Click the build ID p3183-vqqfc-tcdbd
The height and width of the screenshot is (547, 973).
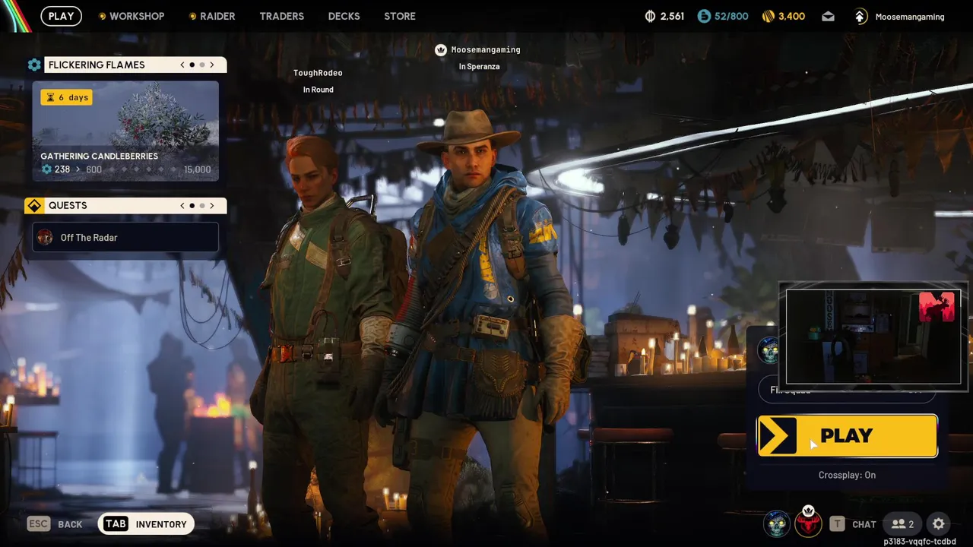pyautogui.click(x=920, y=542)
